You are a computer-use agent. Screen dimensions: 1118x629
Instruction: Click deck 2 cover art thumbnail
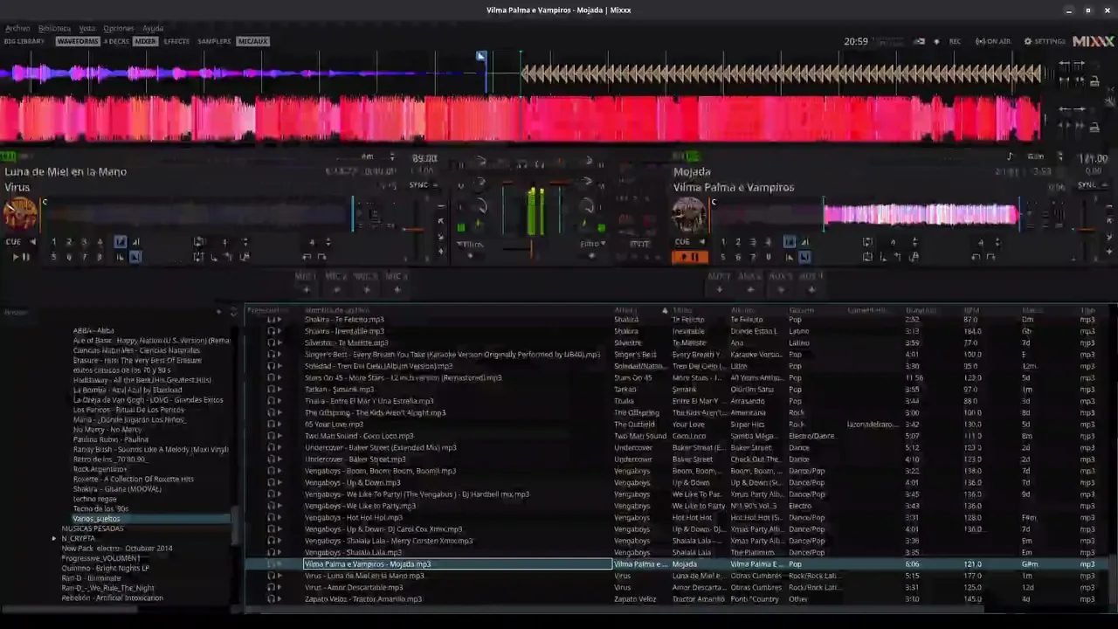click(689, 214)
